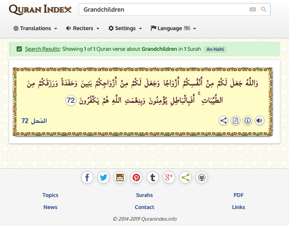Open the verse PDF icon
Screen dimensions: 289x226
tap(236, 121)
